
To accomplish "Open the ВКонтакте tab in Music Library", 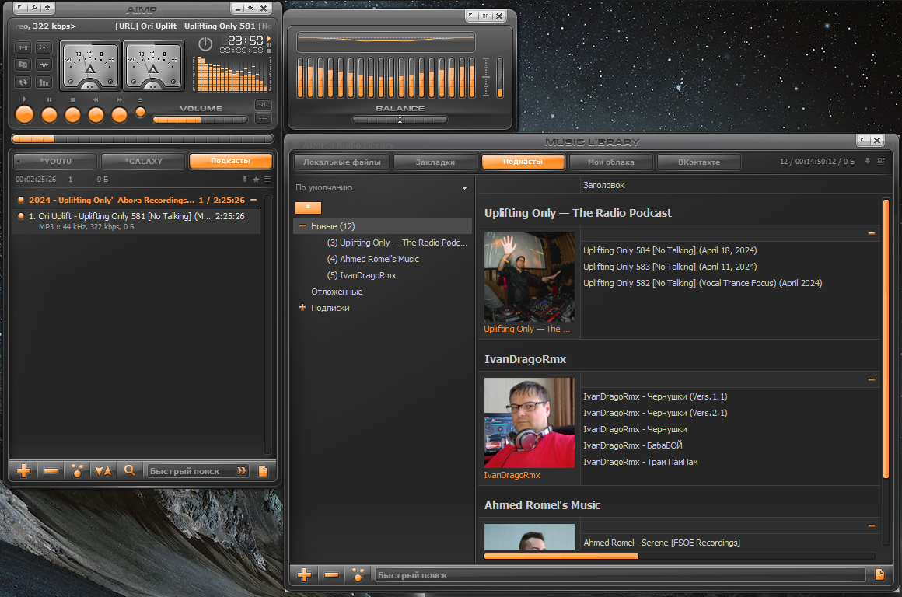I will tap(699, 162).
